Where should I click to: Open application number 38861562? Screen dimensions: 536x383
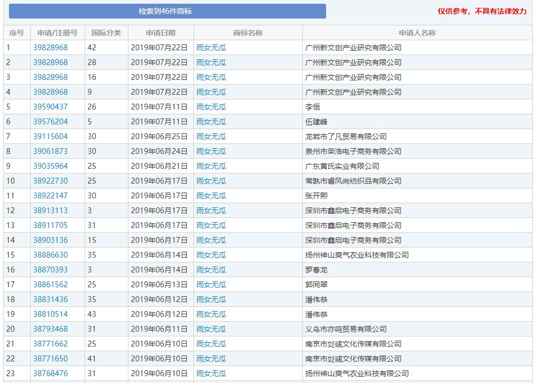click(x=51, y=285)
